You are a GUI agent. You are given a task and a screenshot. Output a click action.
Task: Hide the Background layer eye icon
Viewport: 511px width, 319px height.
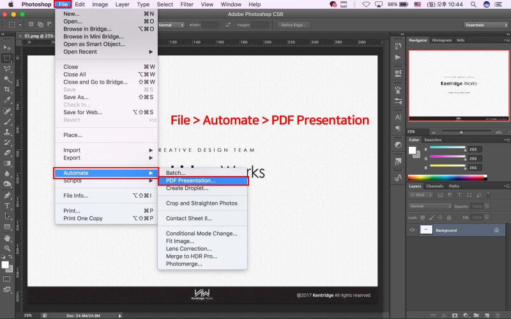pos(412,230)
